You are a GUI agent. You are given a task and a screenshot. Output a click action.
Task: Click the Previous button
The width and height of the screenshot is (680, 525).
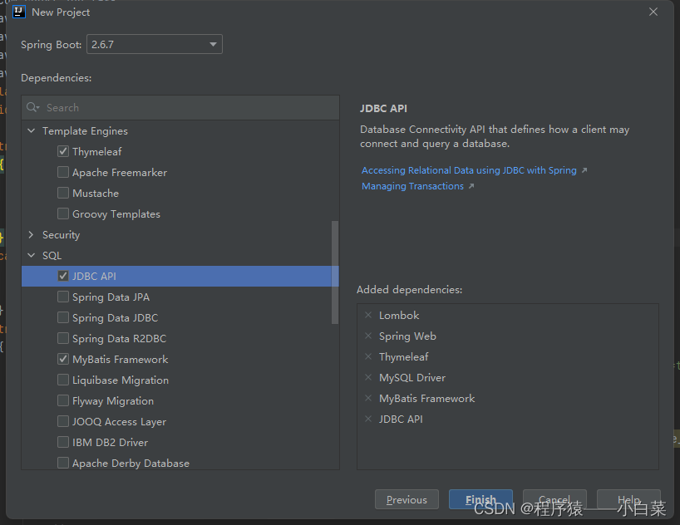coord(407,499)
